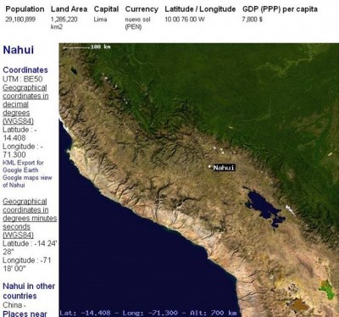Click the Lat/Long/Alt status line at the bottom of the map
Screen dimensions: 339x317
[148, 313]
